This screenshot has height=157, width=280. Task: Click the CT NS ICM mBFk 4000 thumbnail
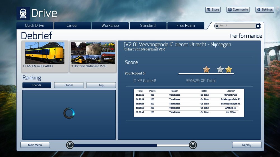pyautogui.click(x=45, y=53)
